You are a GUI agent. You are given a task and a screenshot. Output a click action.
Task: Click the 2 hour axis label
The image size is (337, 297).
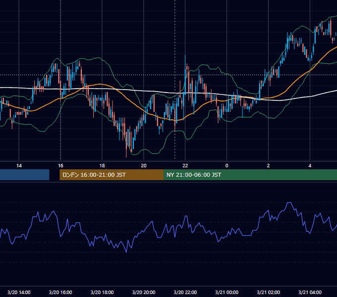pos(268,166)
